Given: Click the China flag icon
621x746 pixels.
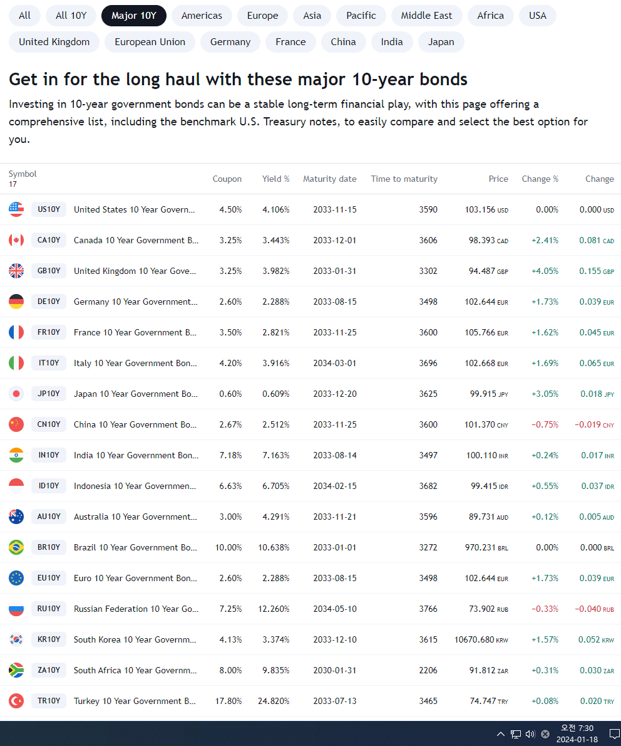Looking at the screenshot, I should pyautogui.click(x=16, y=424).
